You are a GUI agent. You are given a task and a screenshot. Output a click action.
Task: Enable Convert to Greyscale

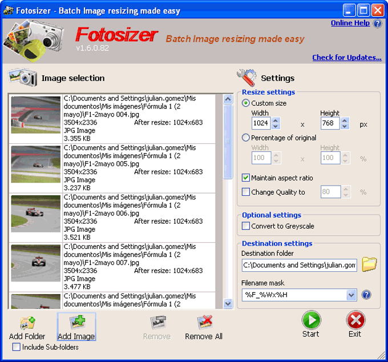(x=245, y=226)
